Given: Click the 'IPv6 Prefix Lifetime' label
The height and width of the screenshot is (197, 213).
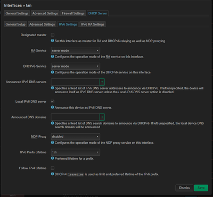Looking at the screenshot, I should pos(33,152).
